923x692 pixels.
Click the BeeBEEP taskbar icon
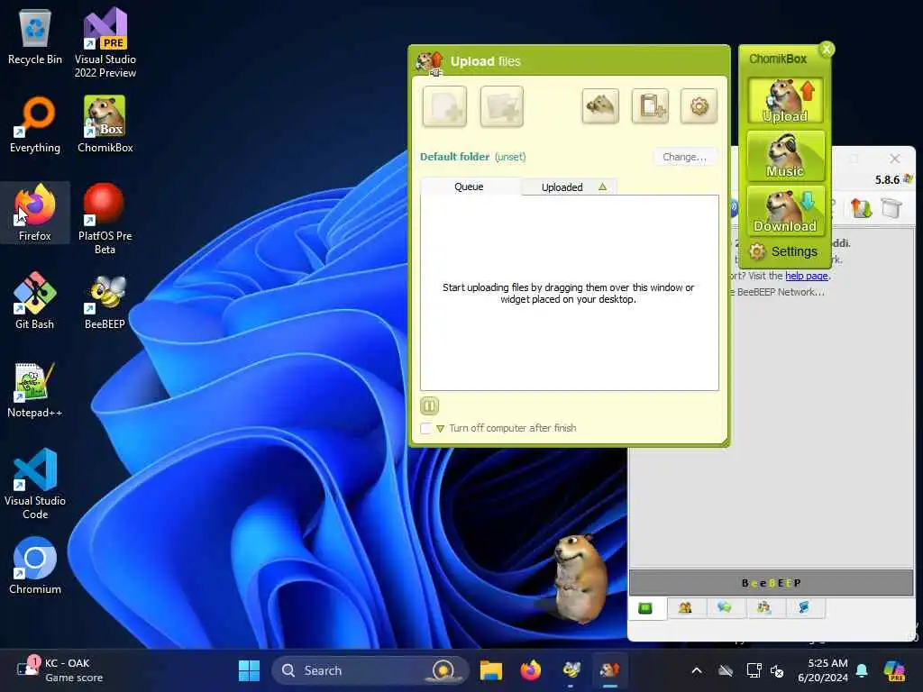(x=571, y=670)
